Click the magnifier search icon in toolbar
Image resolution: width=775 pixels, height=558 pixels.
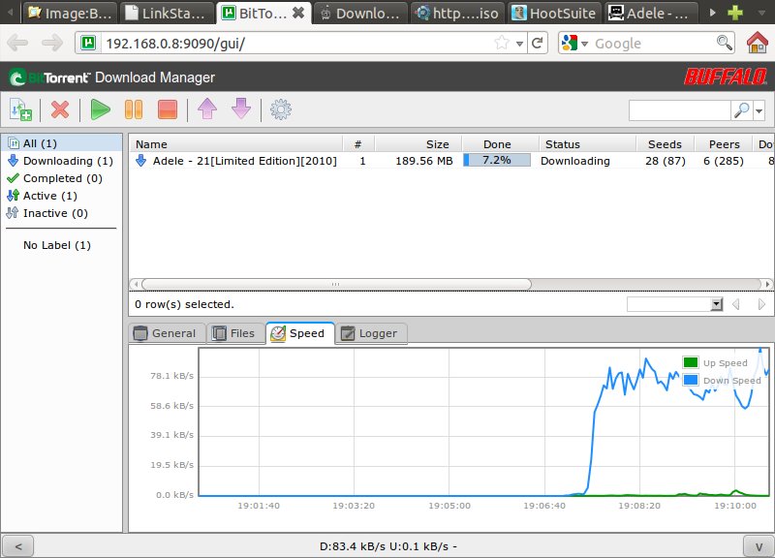(x=741, y=110)
